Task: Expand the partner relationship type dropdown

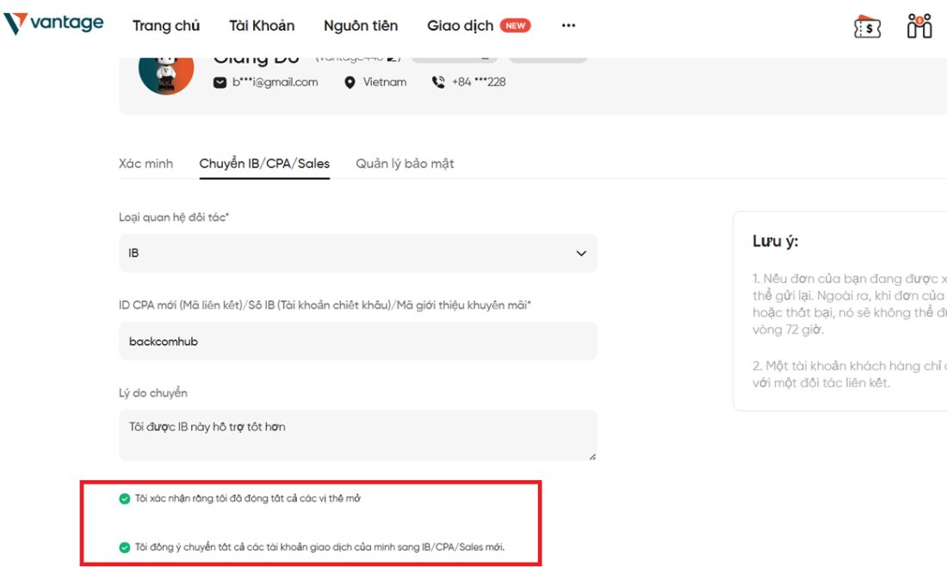Action: pyautogui.click(x=358, y=253)
